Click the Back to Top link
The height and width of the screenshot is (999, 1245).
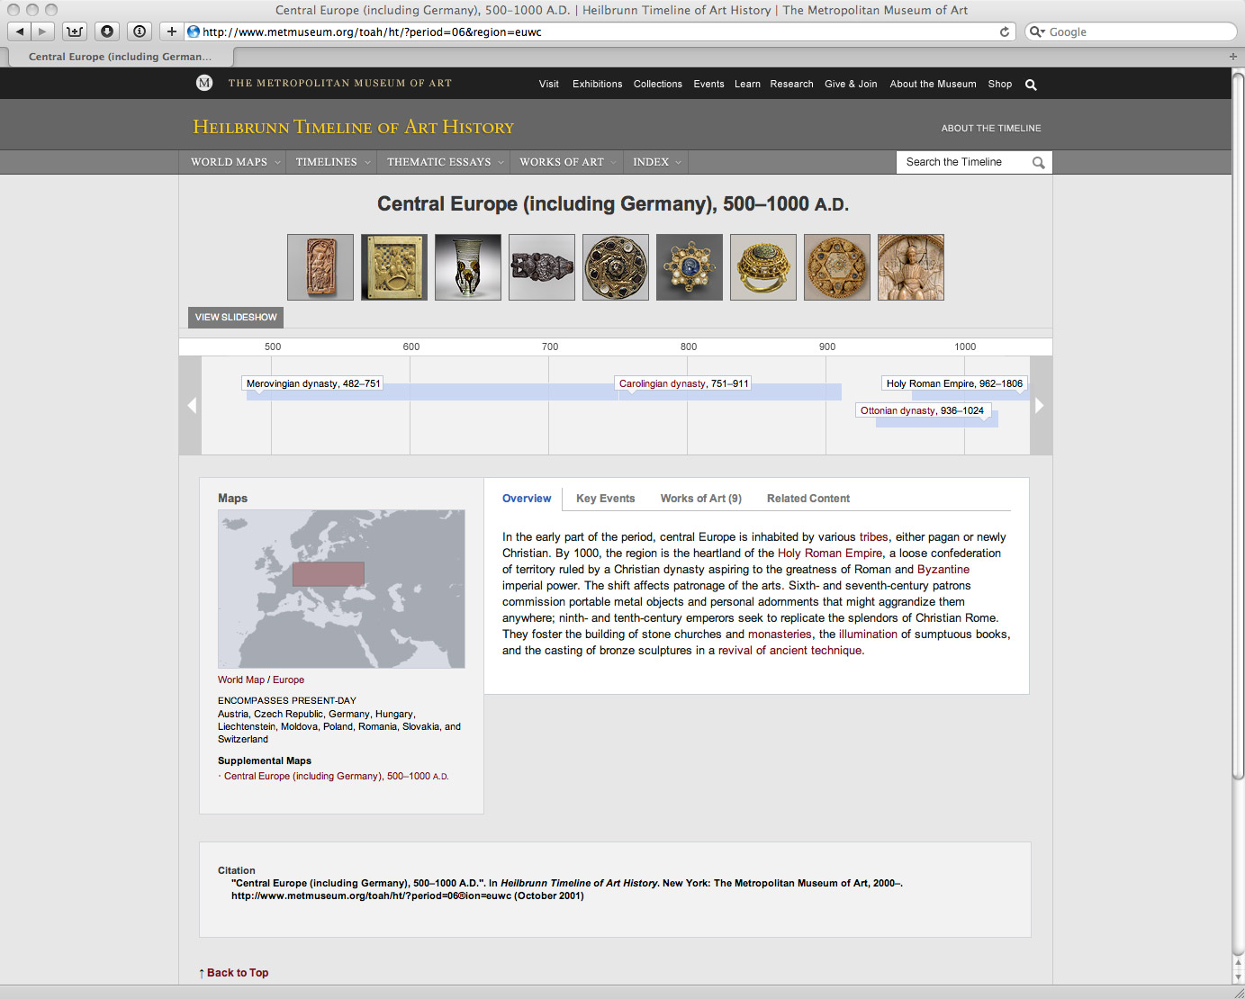tap(238, 972)
